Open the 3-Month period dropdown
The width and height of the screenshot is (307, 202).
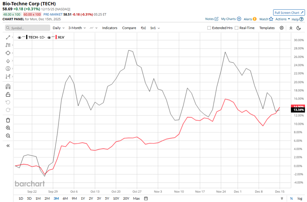pyautogui.click(x=77, y=28)
